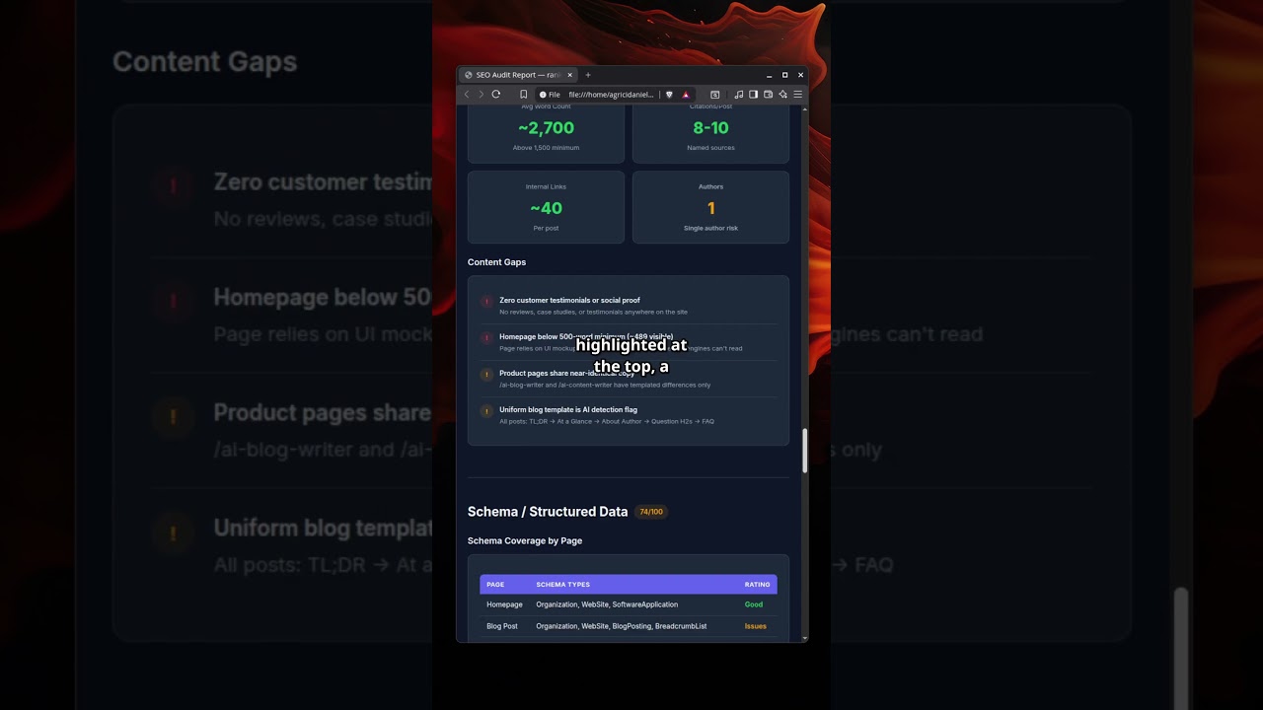Go forward in browser history
This screenshot has width=1263, height=710.
coord(482,95)
